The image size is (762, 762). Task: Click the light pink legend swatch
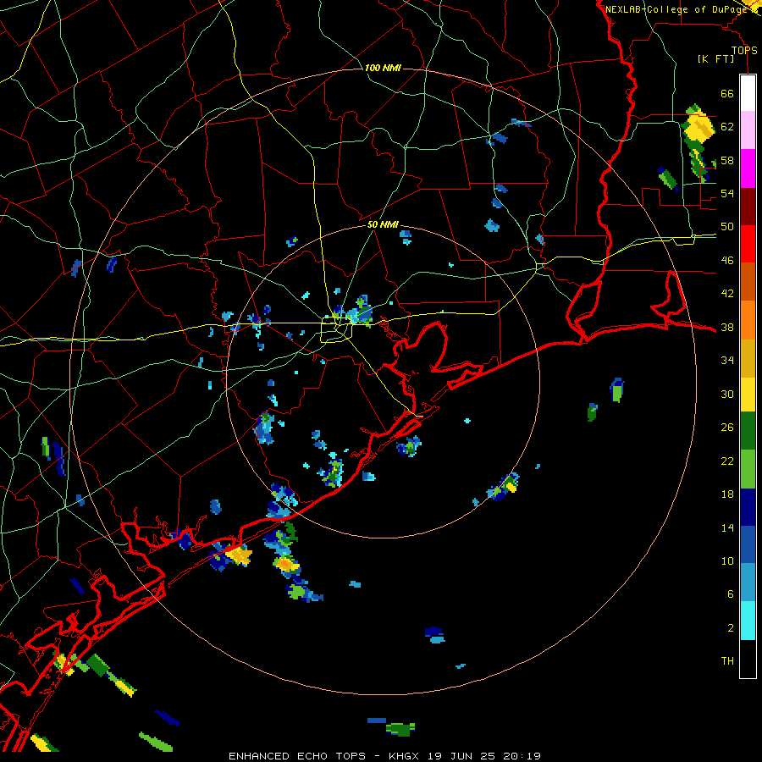(x=748, y=130)
